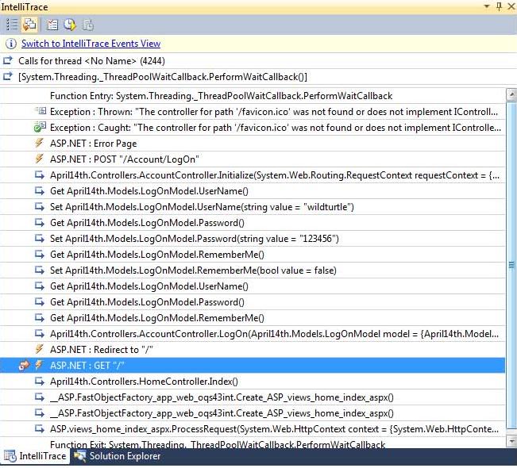Viewport: 517px width, 468px height.
Task: Select the Set LogOnModel.UserName "wildturtle" text
Action: 202,207
